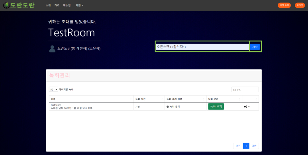Image resolution: width=308 pixels, height=155 pixels.
Task: Select page 1 in pagination
Action: click(246, 146)
